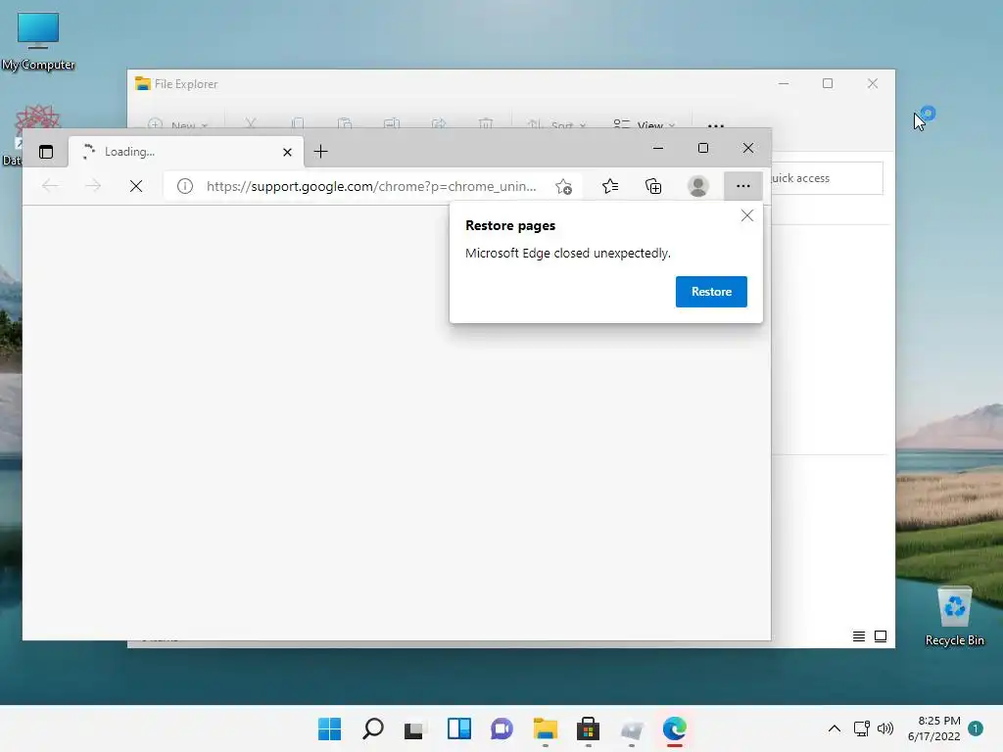This screenshot has width=1003, height=752.
Task: Add this page to favorites
Action: (x=563, y=186)
